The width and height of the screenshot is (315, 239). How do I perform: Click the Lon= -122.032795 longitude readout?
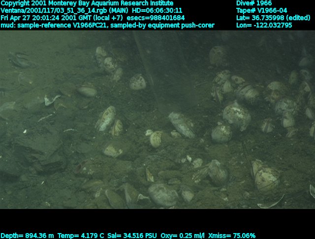[x=264, y=25]
